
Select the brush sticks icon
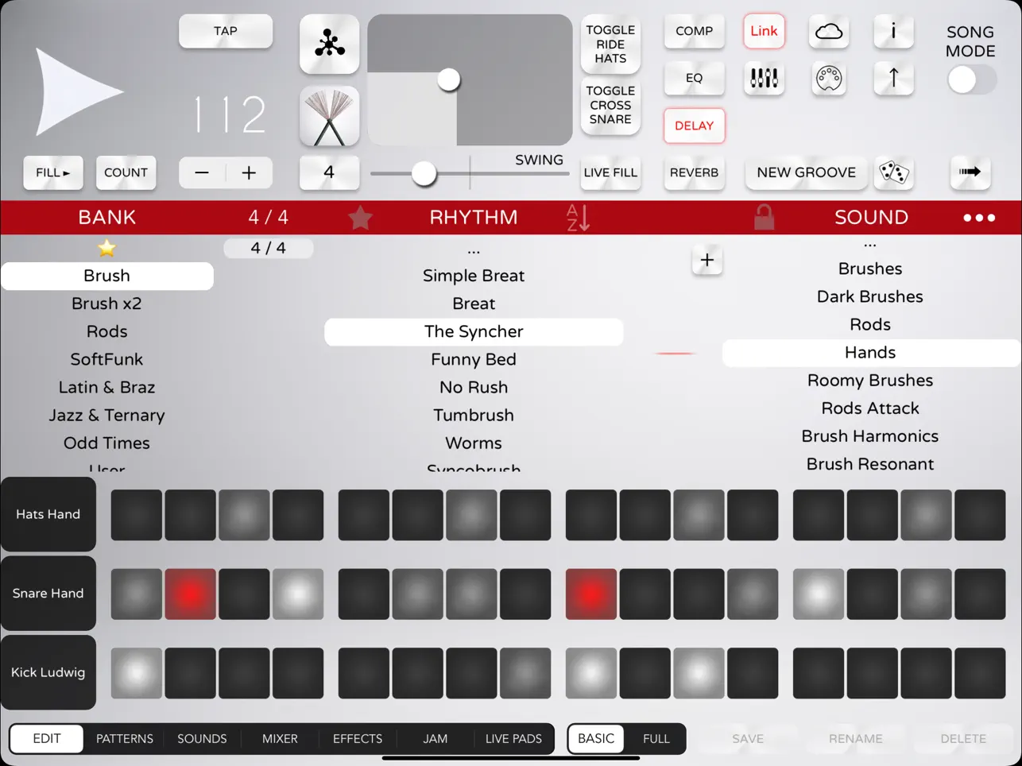329,117
